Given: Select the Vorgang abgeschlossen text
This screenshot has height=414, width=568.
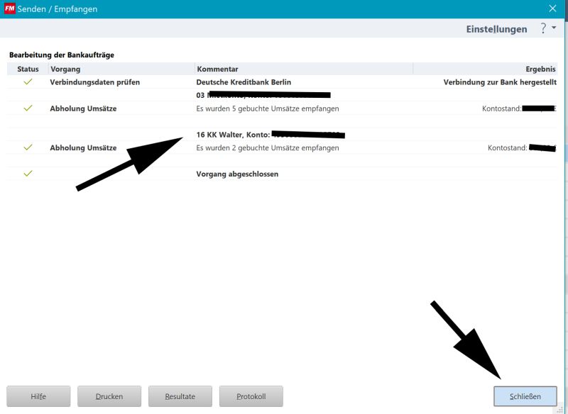Looking at the screenshot, I should coord(237,174).
